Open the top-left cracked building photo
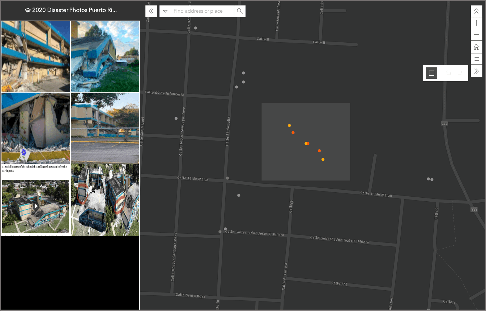 (x=36, y=56)
